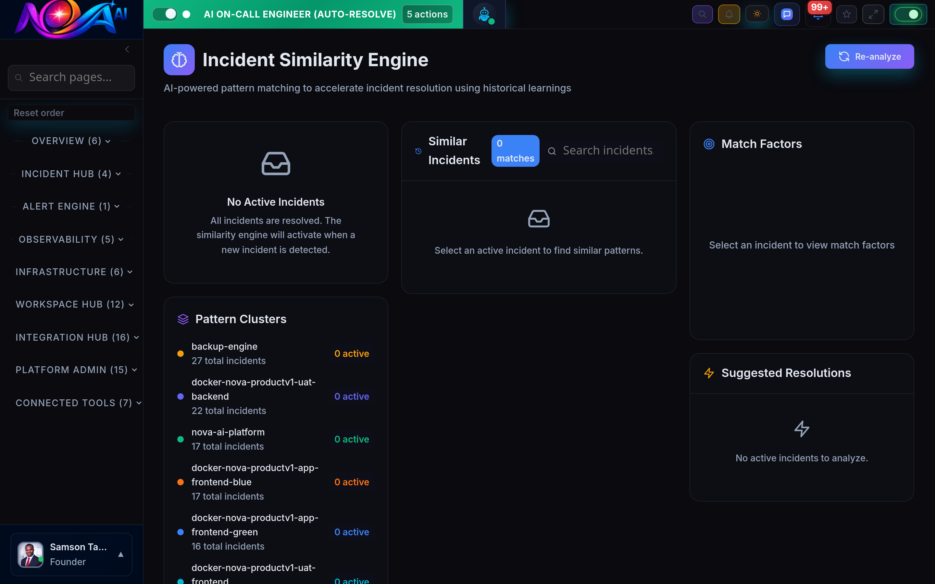Open notifications via the bell icon
The height and width of the screenshot is (584, 935).
pos(729,14)
